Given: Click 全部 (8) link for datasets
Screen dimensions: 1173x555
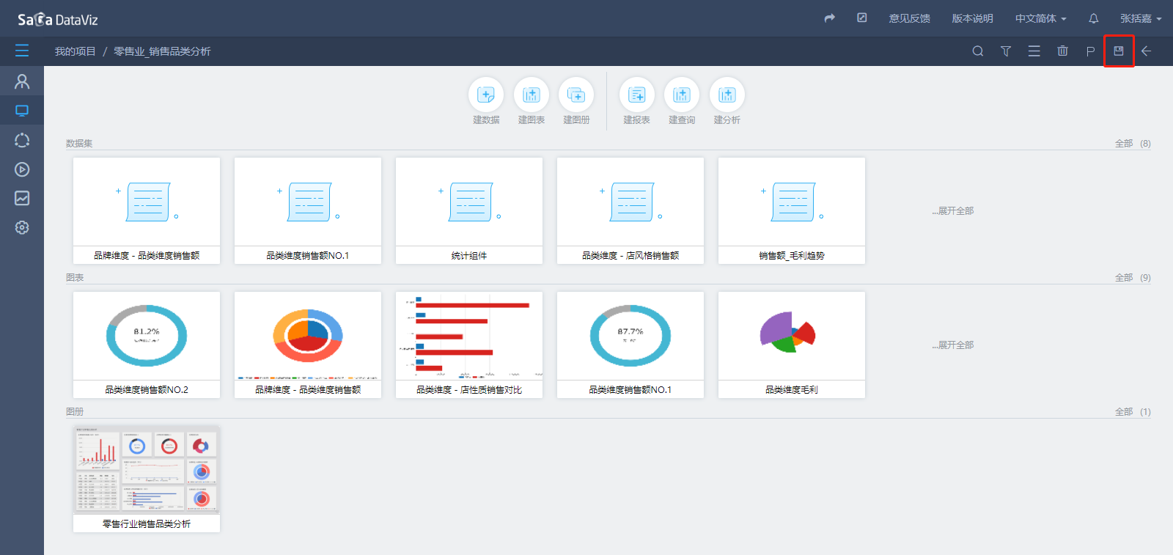Looking at the screenshot, I should pos(1133,144).
